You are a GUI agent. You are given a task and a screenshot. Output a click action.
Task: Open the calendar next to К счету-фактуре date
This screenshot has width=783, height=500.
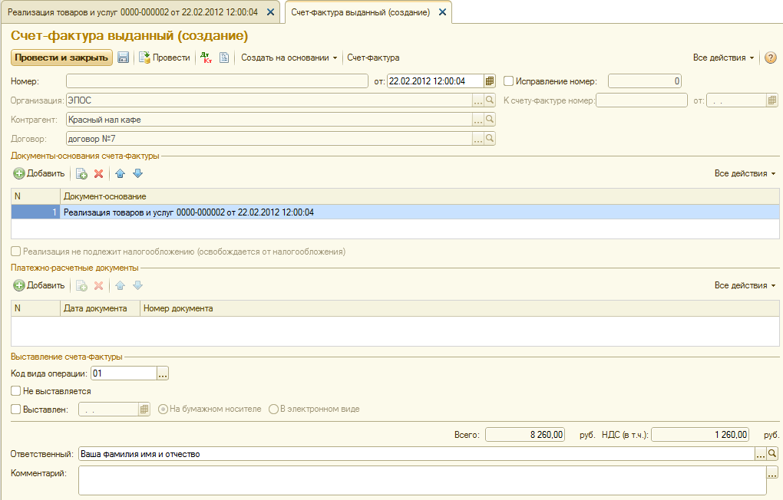(772, 100)
